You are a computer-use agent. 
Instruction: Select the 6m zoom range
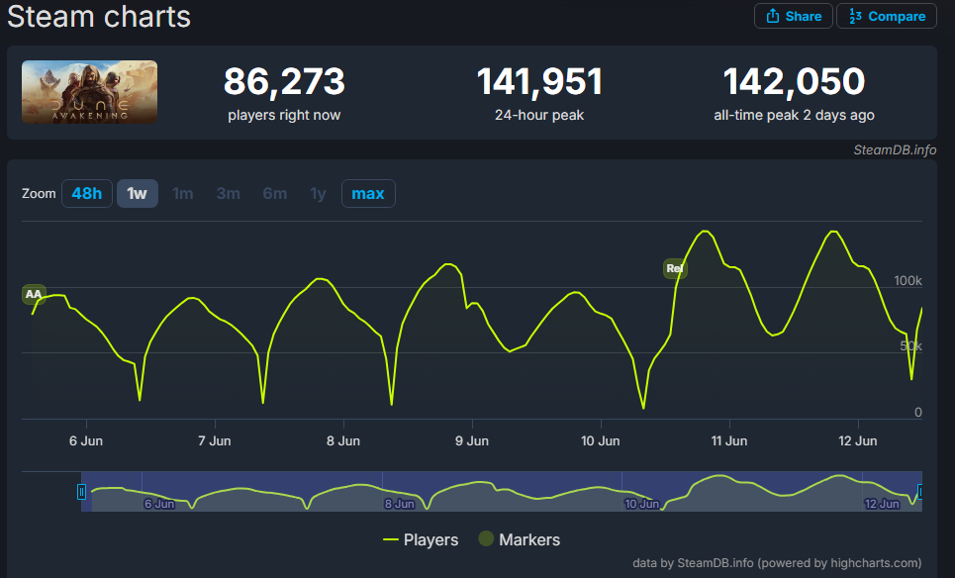[x=275, y=194]
